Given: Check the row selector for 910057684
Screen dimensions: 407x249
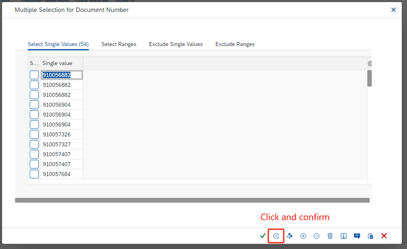Looking at the screenshot, I should 34,174.
